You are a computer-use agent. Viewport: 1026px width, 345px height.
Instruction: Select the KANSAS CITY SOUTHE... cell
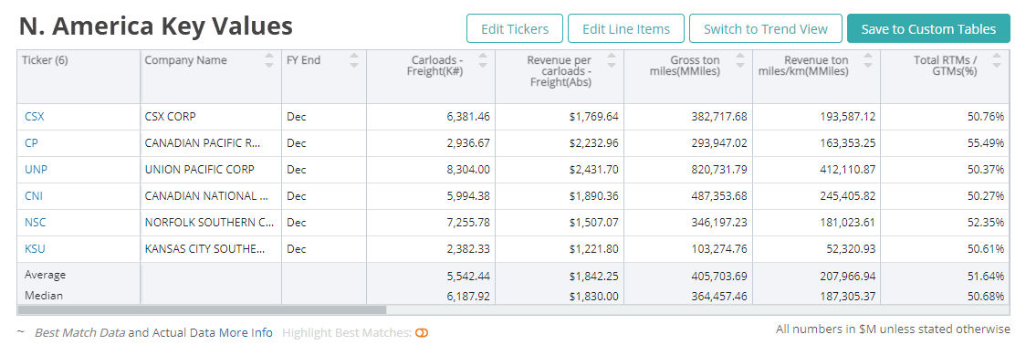[x=211, y=248]
